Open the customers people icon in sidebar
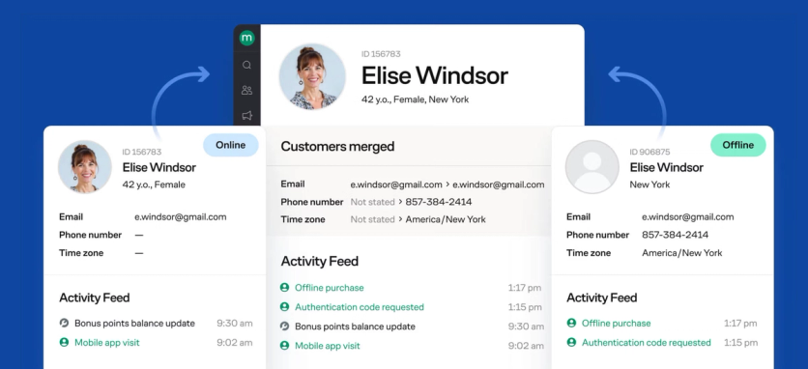This screenshot has width=808, height=369. point(246,90)
